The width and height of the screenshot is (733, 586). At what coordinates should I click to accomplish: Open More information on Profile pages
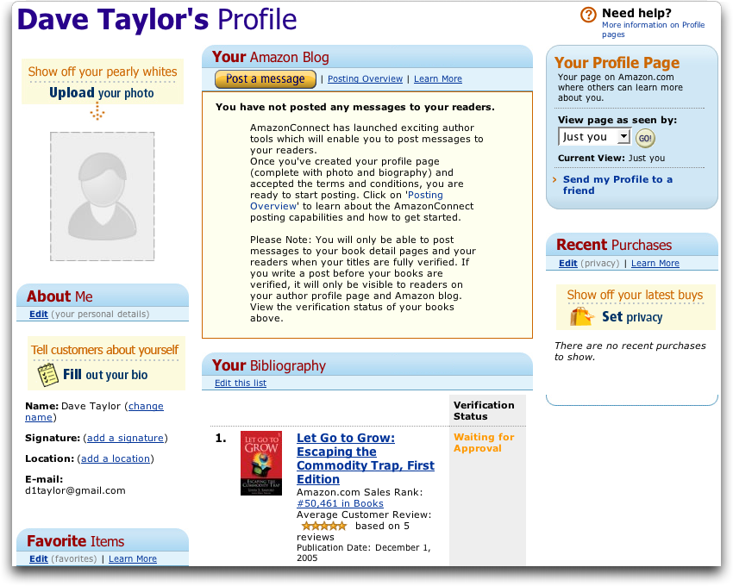(653, 29)
